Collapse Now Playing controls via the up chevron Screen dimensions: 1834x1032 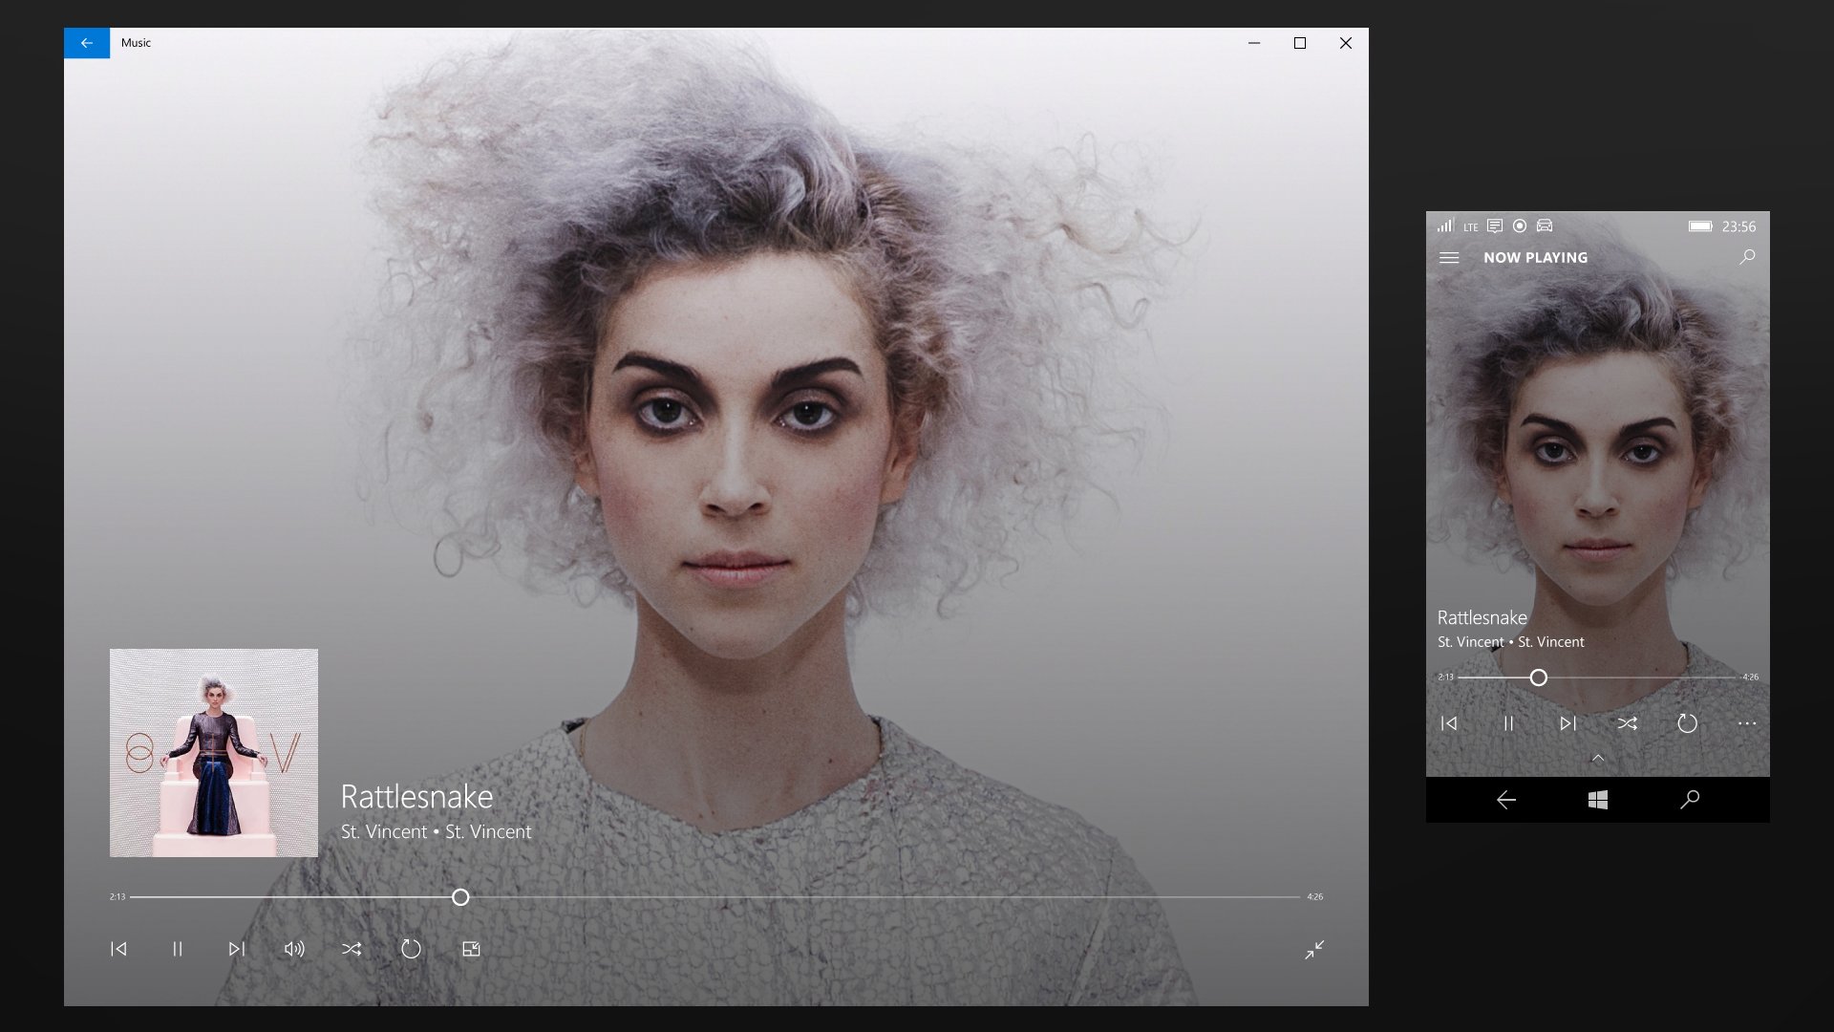1596,758
